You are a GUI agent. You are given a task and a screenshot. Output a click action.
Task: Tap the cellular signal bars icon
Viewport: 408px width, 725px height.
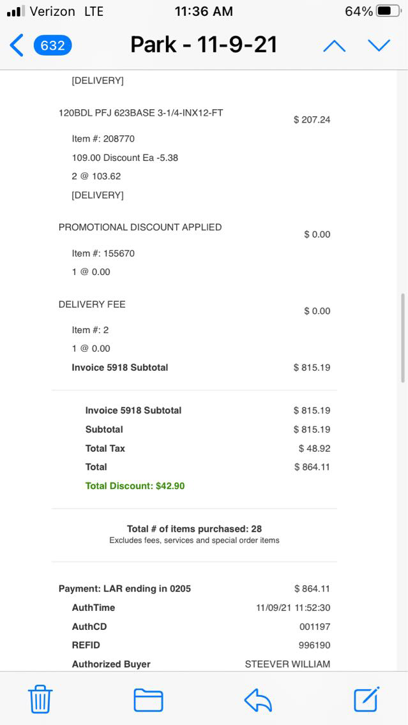15,11
